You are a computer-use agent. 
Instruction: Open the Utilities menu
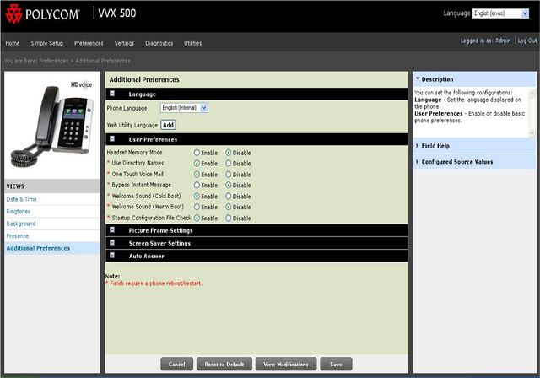coord(192,42)
